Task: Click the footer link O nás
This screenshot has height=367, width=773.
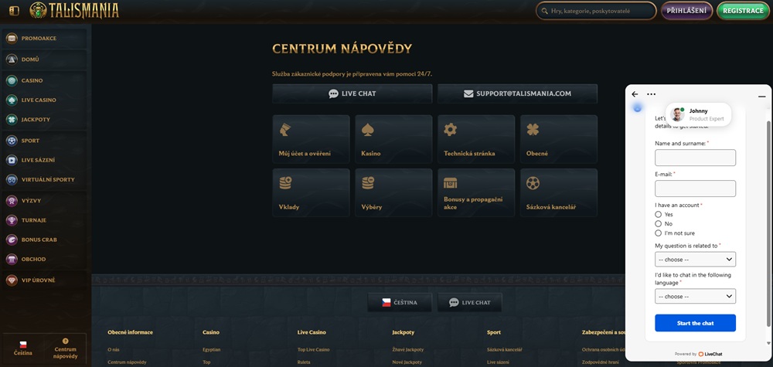Action: (x=114, y=350)
